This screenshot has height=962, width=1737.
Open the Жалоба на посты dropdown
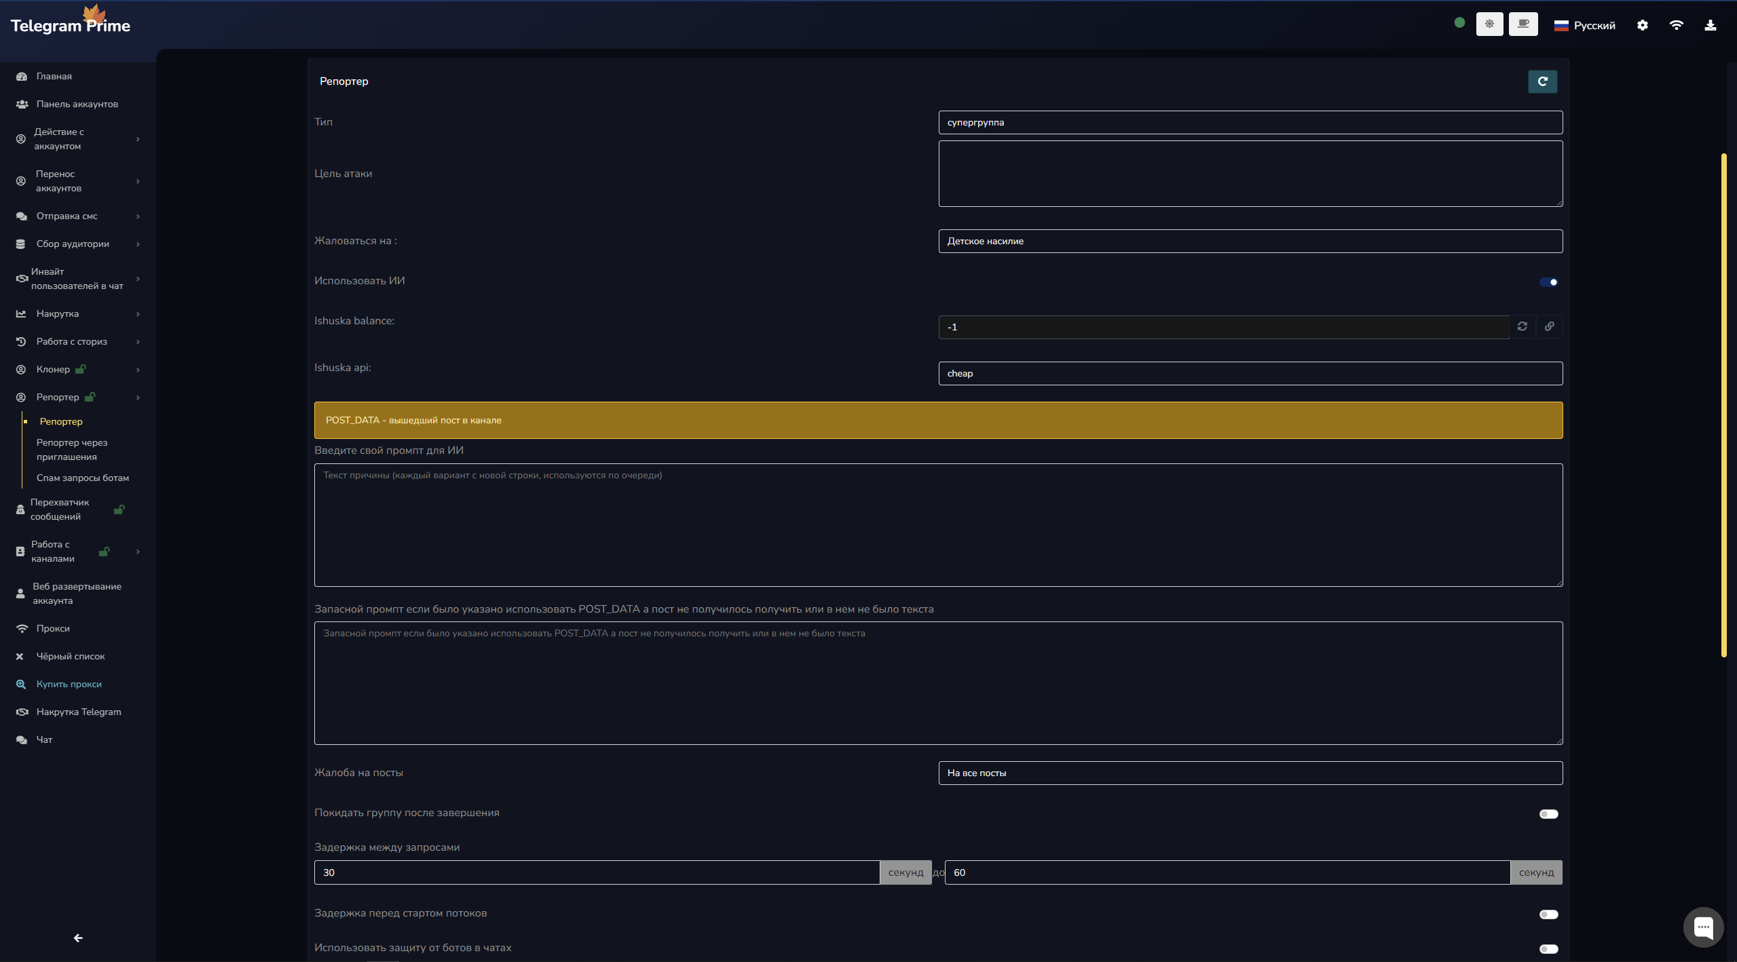pos(1250,773)
